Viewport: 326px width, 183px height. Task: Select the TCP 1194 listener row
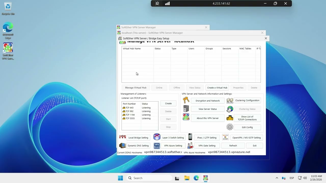point(140,115)
